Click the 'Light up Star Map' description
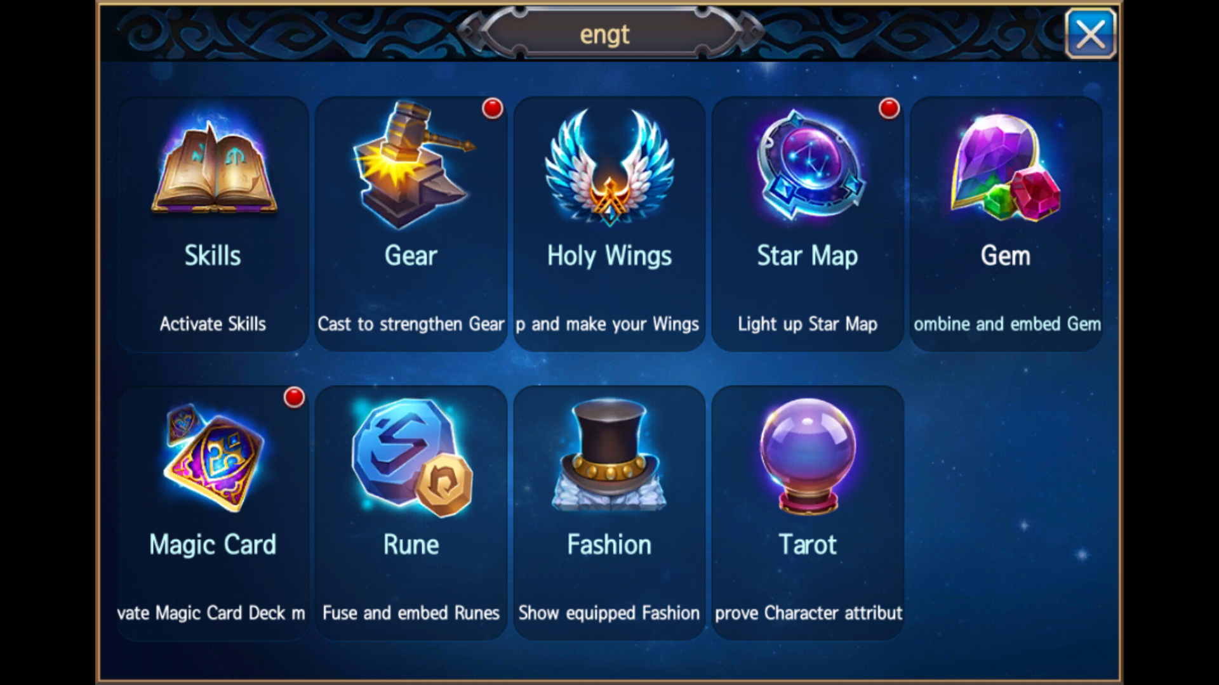This screenshot has height=685, width=1219. [807, 324]
